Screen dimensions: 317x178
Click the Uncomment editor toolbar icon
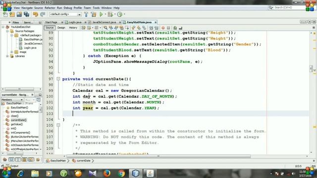180,28
